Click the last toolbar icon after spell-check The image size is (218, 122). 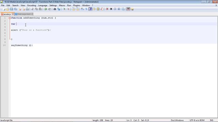pos(132,9)
